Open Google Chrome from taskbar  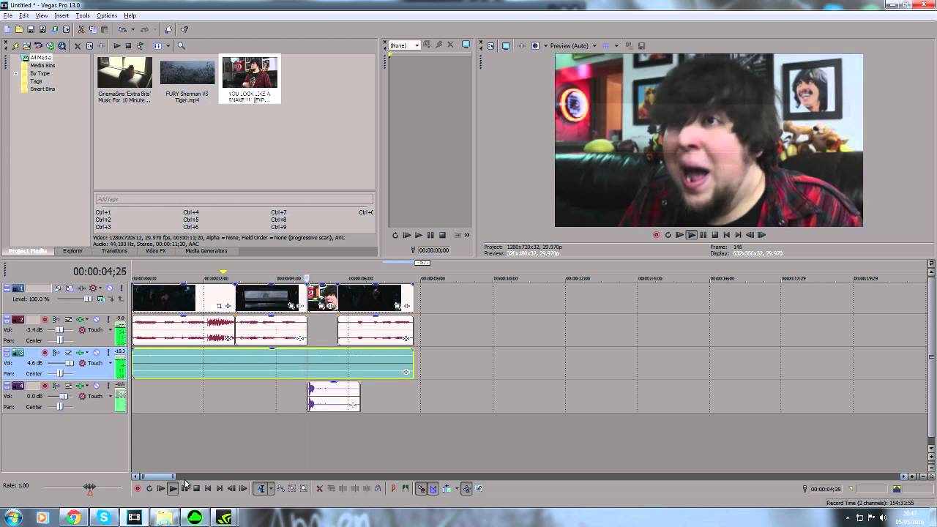(x=73, y=517)
